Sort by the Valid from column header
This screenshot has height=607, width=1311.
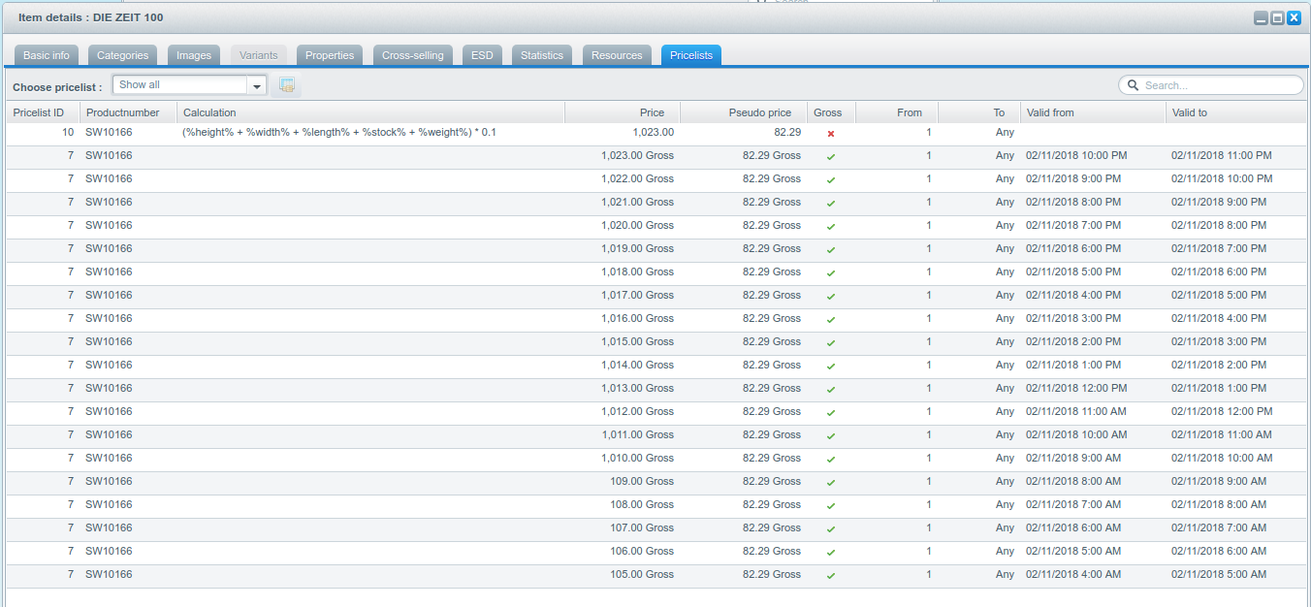coord(1092,112)
